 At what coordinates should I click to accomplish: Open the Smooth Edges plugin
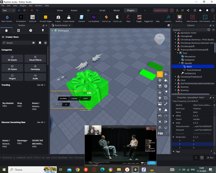(45, 19)
